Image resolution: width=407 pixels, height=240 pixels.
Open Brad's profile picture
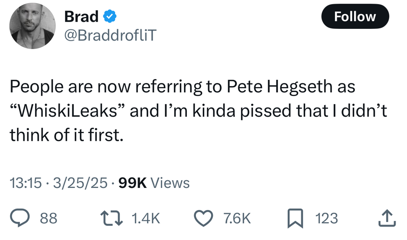32,27
